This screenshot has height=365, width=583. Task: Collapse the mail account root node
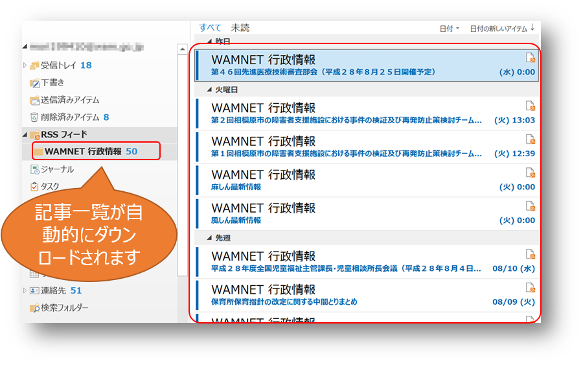(x=25, y=47)
